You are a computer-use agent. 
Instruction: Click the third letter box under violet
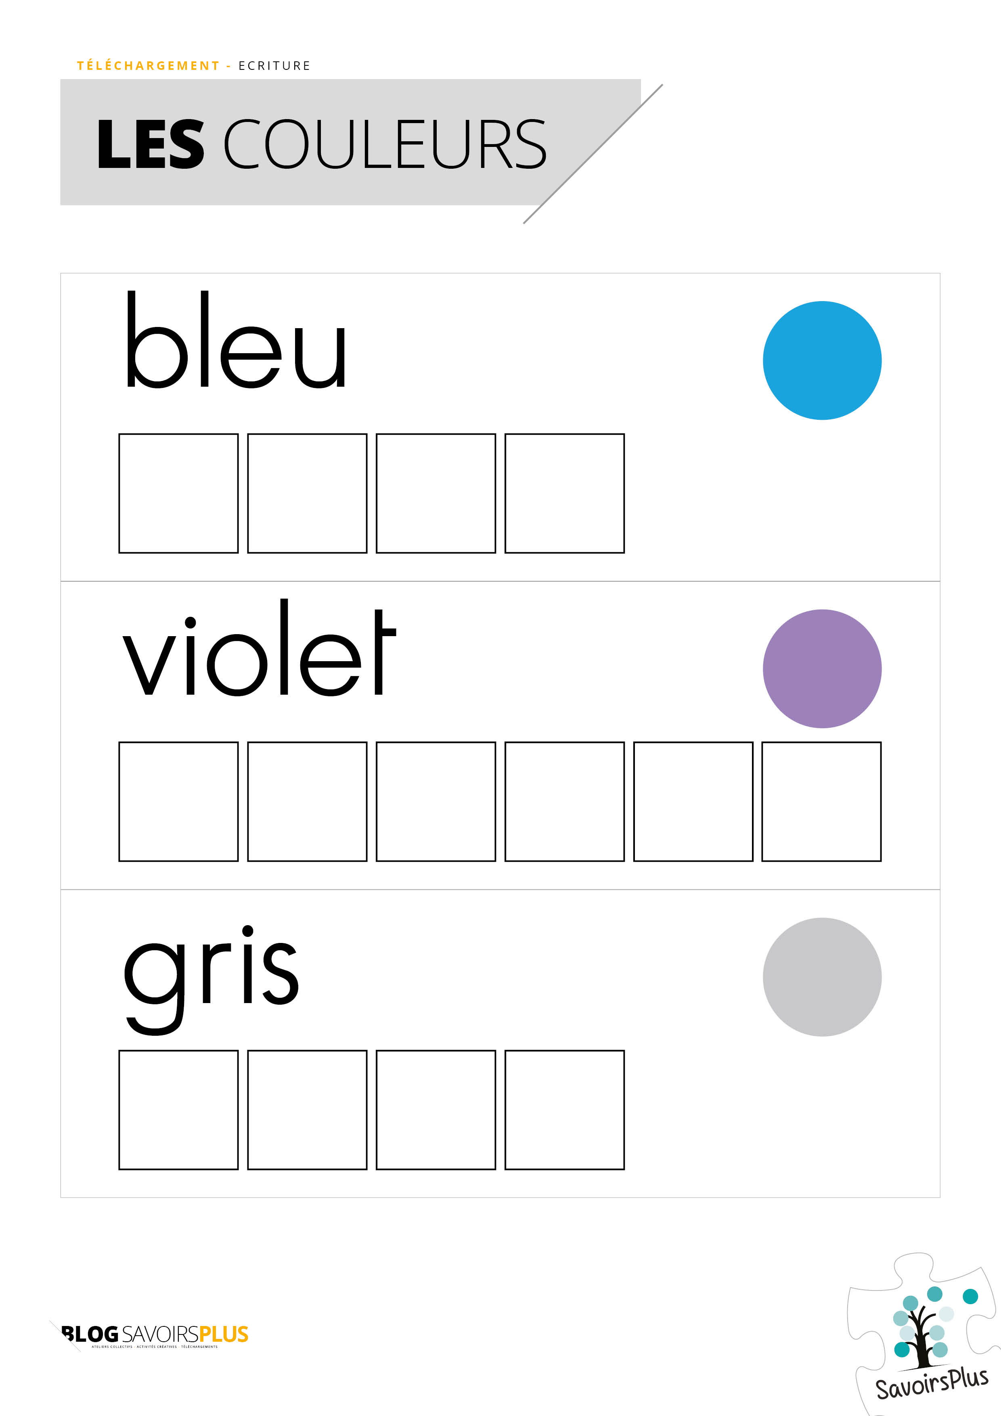coord(436,801)
